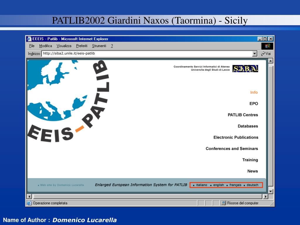Click the vertical scrollbar up arrow
Screen dimensions: 300x225
pos(270,61)
